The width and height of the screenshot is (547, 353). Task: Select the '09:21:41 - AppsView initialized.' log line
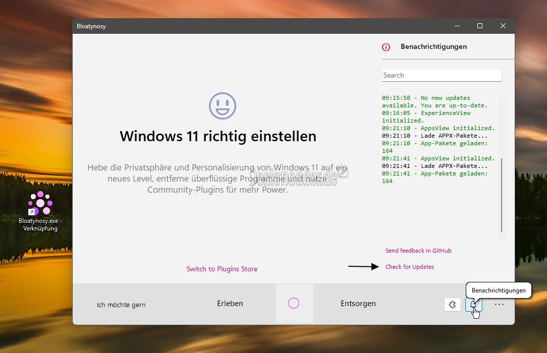[438, 158]
